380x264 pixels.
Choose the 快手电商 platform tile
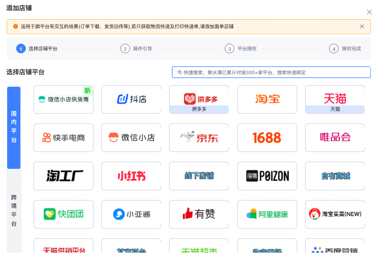64,138
